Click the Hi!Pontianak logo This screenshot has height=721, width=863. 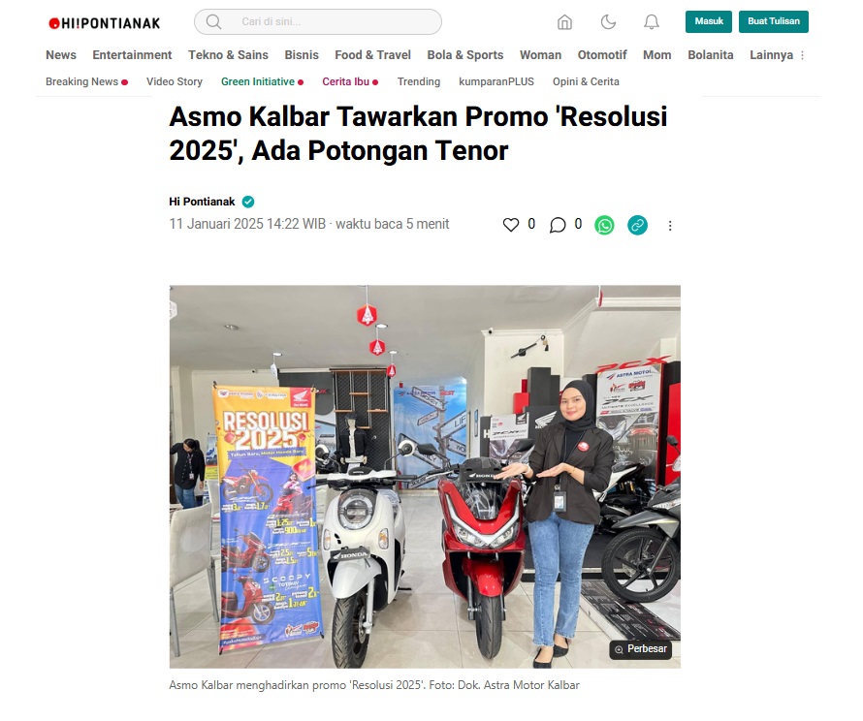coord(105,23)
